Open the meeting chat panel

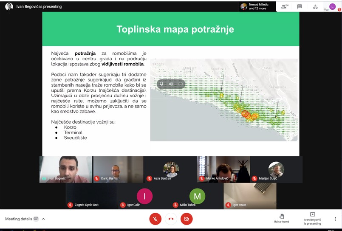(300, 6)
